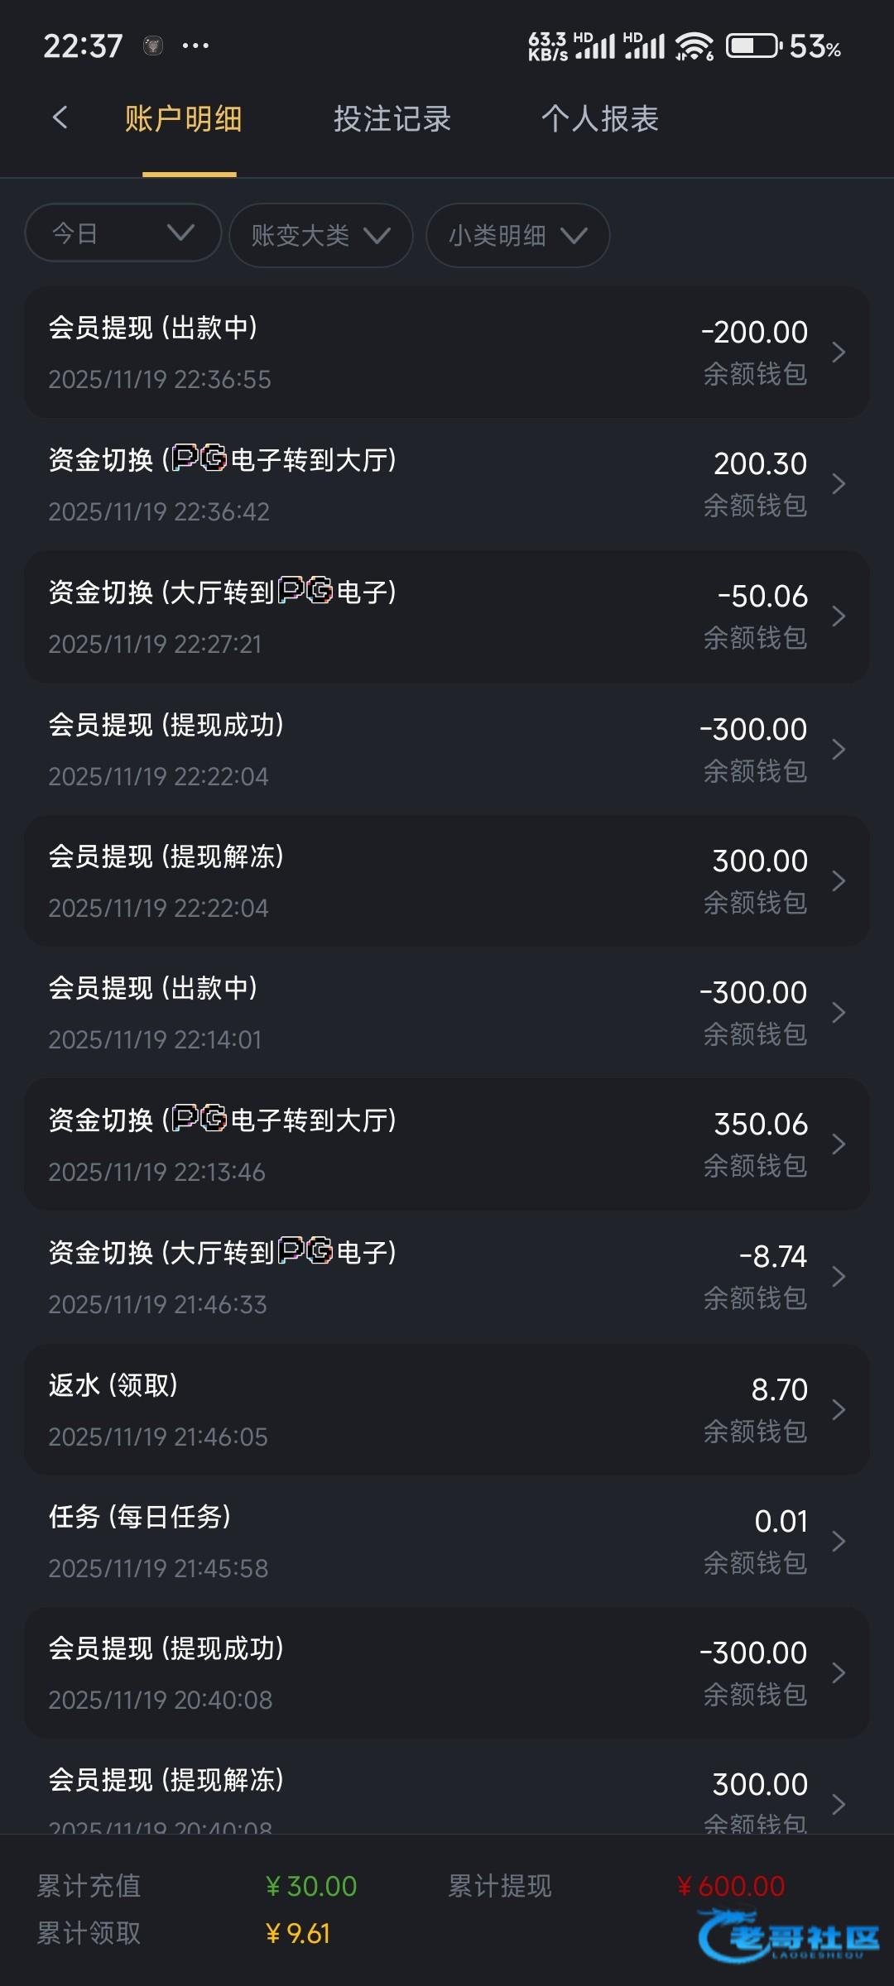894x1986 pixels.
Task: Switch to the 投注记录 tab
Action: coord(392,119)
